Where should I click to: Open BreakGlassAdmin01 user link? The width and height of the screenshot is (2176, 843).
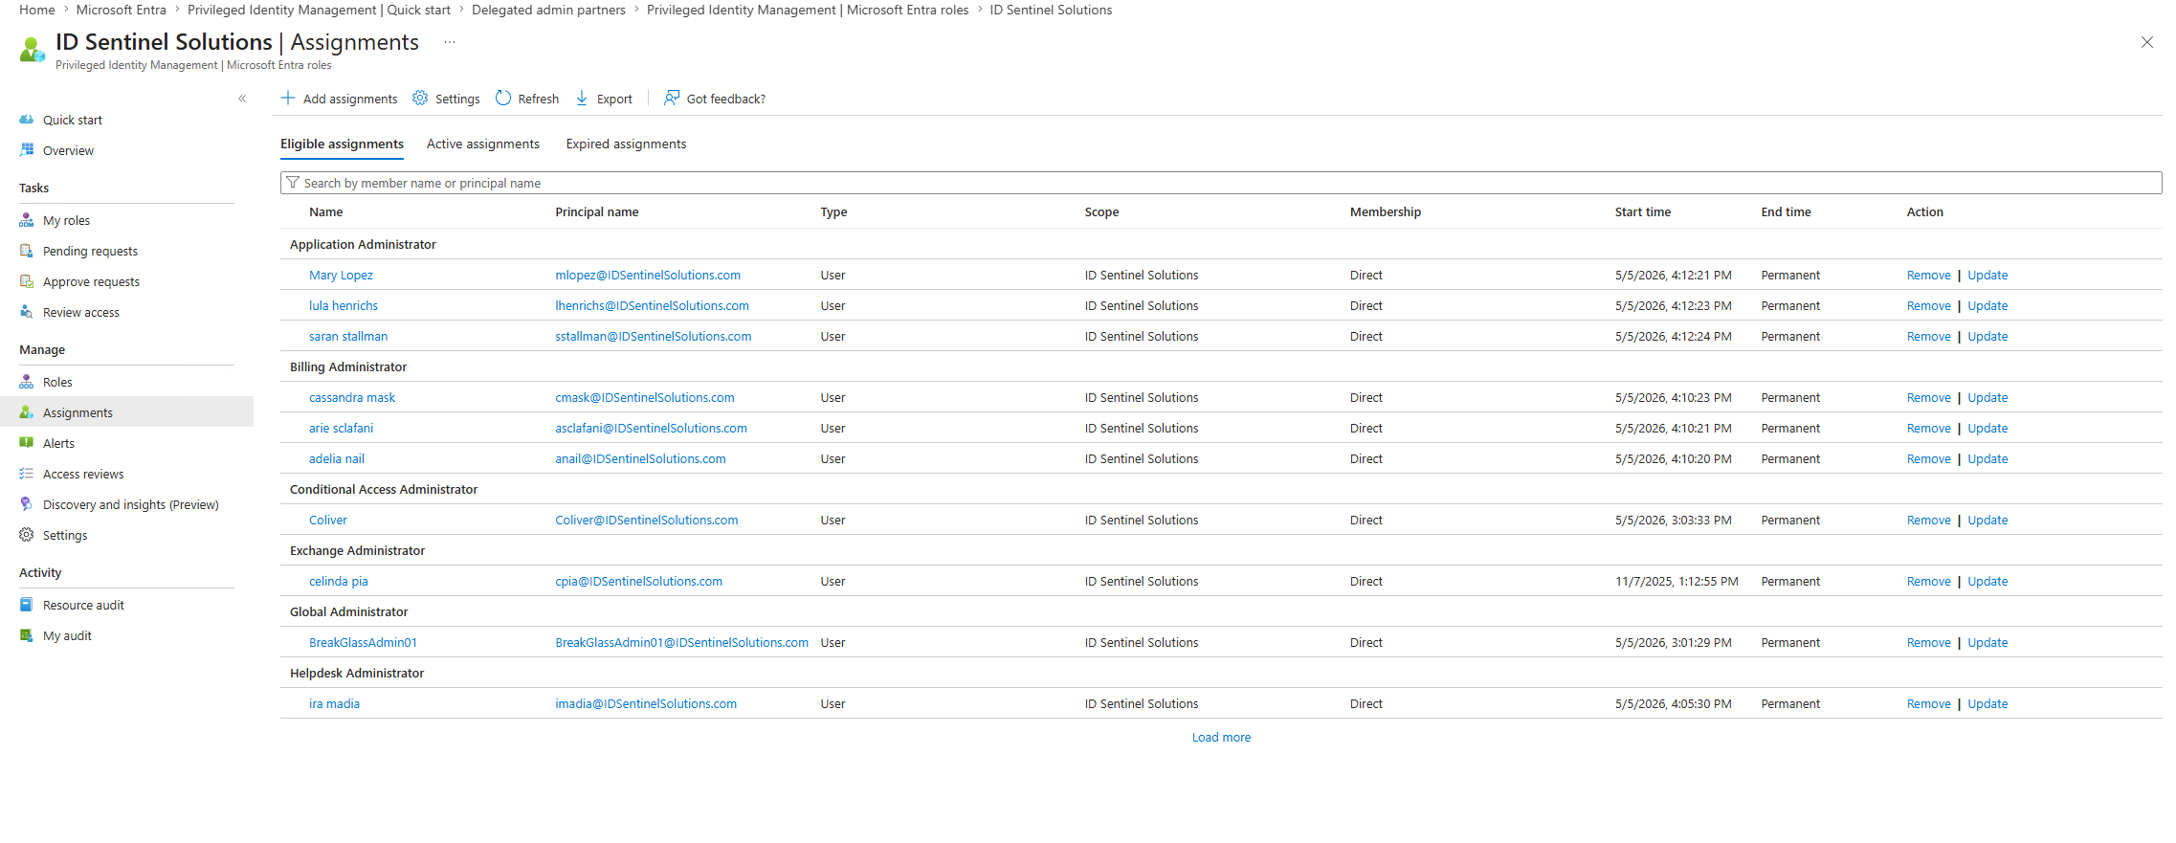[x=363, y=643]
